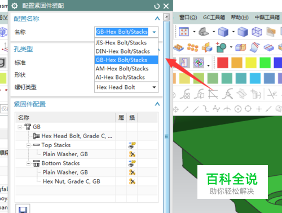Click the Fit view icon in toolbar
The image size is (282, 213).
(184, 32)
